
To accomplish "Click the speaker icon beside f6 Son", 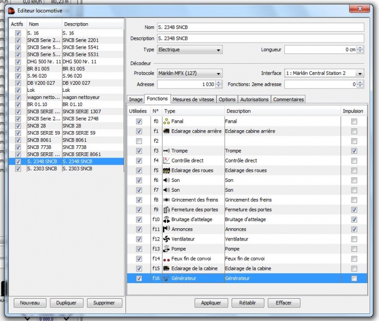I will [166, 180].
